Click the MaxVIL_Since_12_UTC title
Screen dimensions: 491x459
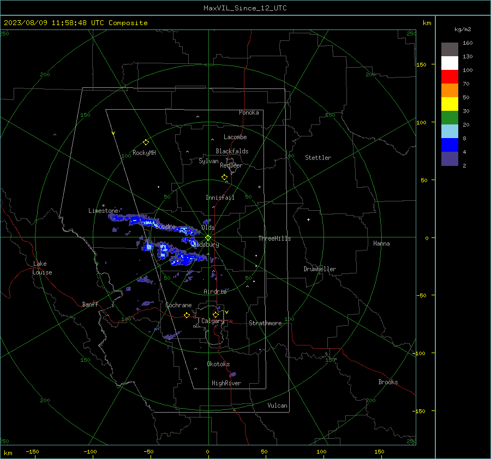(245, 8)
